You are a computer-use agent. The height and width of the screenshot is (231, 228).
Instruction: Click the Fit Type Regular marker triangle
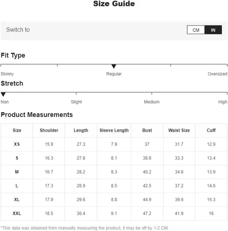coord(114,66)
